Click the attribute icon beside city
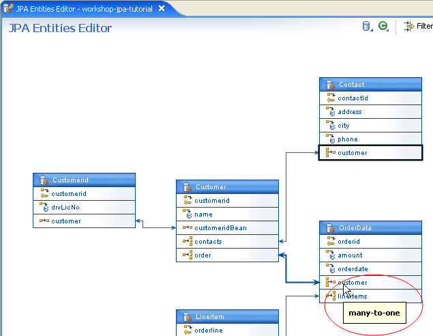This screenshot has height=336, width=433. [x=331, y=125]
